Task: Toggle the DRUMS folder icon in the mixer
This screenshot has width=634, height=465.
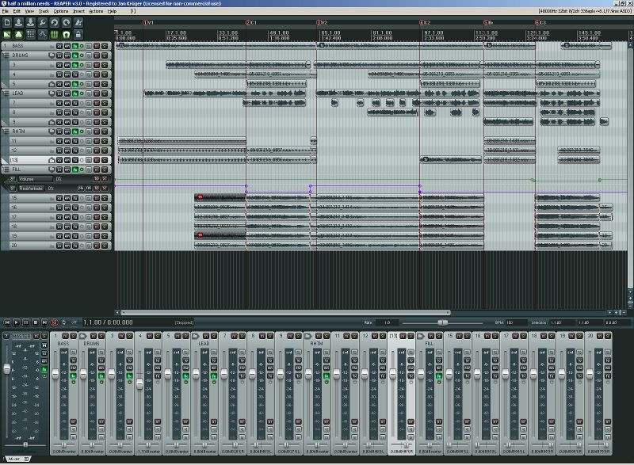Action: (x=83, y=336)
